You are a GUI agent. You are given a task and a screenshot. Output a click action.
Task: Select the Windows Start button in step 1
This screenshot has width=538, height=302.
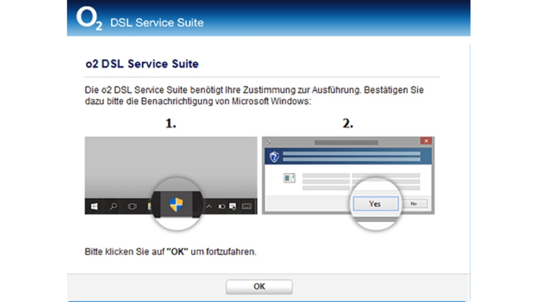95,206
